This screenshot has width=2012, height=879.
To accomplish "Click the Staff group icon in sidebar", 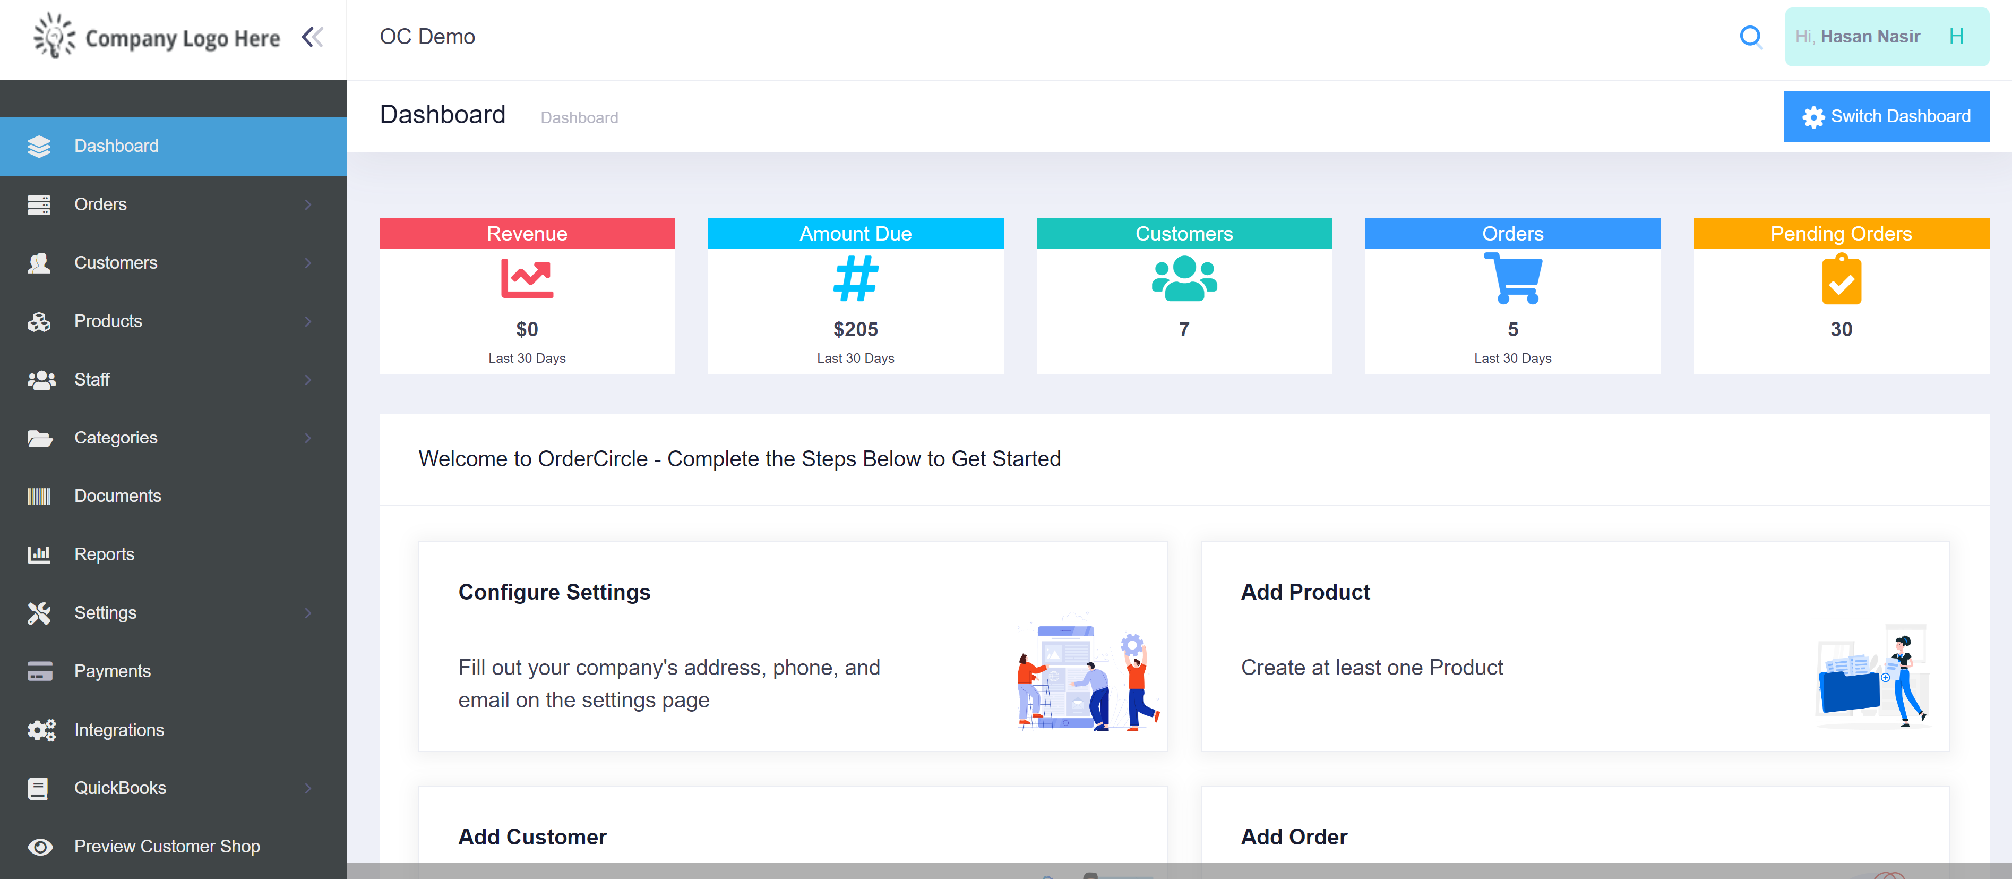I will [x=41, y=380].
